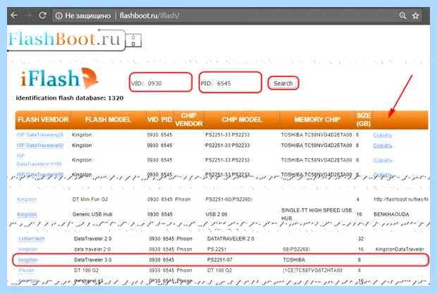Screen dimensions: 437x293
Task: Select the FLASH MODEL column header
Action: pyautogui.click(x=108, y=119)
